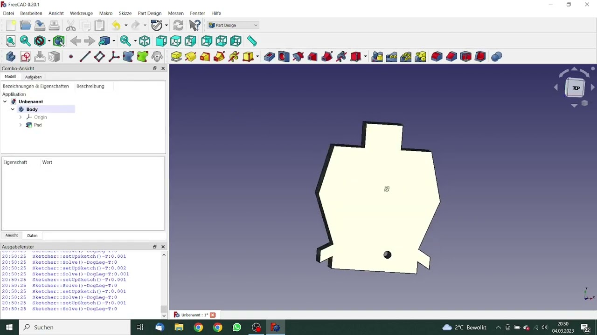Viewport: 597px width, 335px height.
Task: Toggle the bounding box icon
Action: pos(59,41)
